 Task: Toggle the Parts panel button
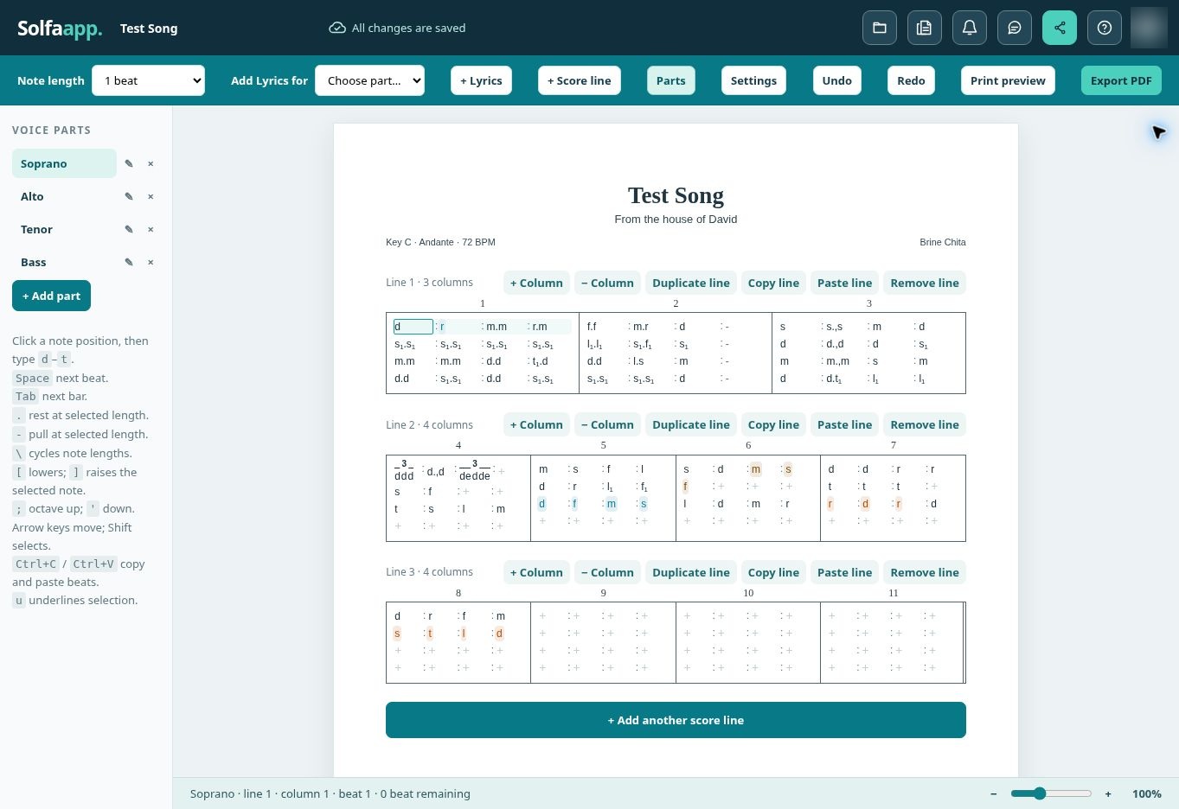tap(671, 80)
